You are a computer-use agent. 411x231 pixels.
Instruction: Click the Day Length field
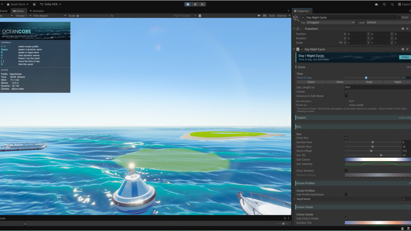click(x=377, y=87)
